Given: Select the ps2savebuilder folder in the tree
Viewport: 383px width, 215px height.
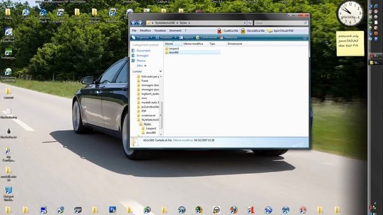Looking at the screenshot, I should click(148, 107).
